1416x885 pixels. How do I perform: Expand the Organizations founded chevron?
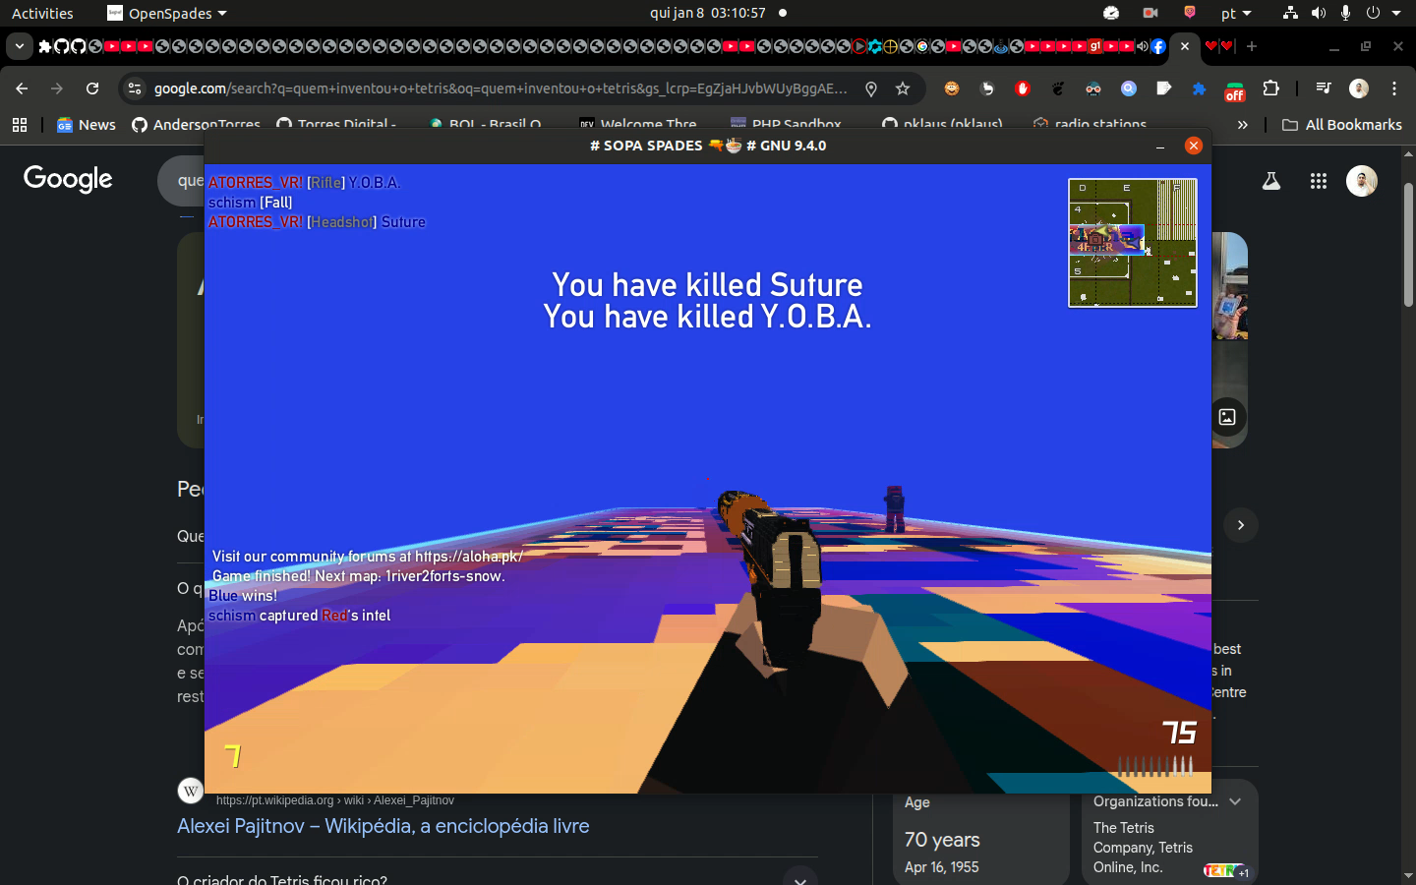[x=1235, y=801]
